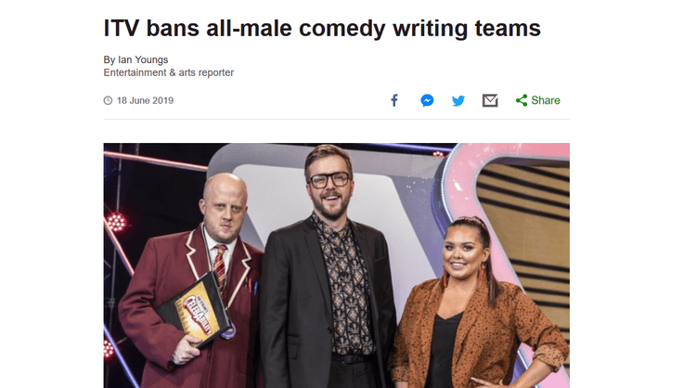Open the main article photo
This screenshot has height=388, width=696.
[x=337, y=265]
